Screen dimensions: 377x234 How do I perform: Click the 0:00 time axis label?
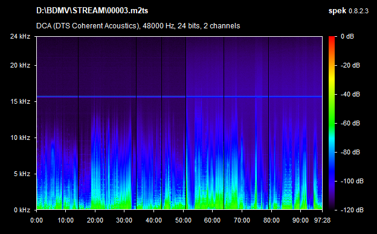pos(36,220)
